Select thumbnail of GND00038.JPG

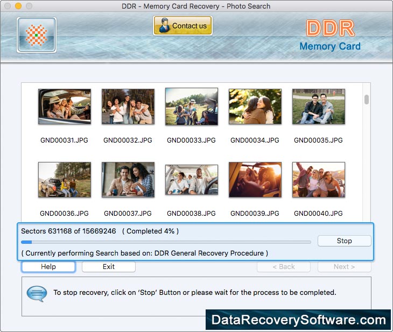(x=192, y=180)
